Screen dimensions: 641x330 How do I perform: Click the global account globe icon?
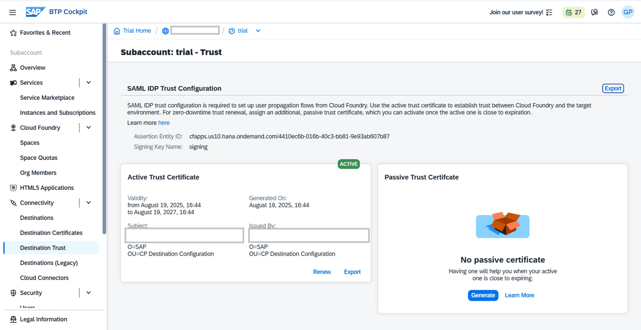click(165, 31)
